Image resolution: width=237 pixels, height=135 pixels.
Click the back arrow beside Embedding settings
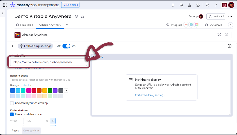pyautogui.click(x=13, y=46)
